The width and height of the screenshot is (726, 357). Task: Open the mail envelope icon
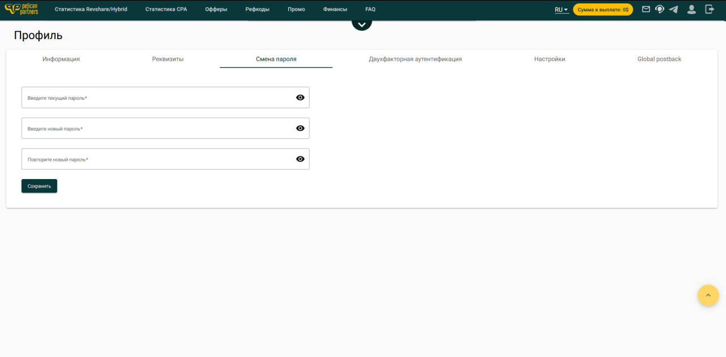coord(645,9)
